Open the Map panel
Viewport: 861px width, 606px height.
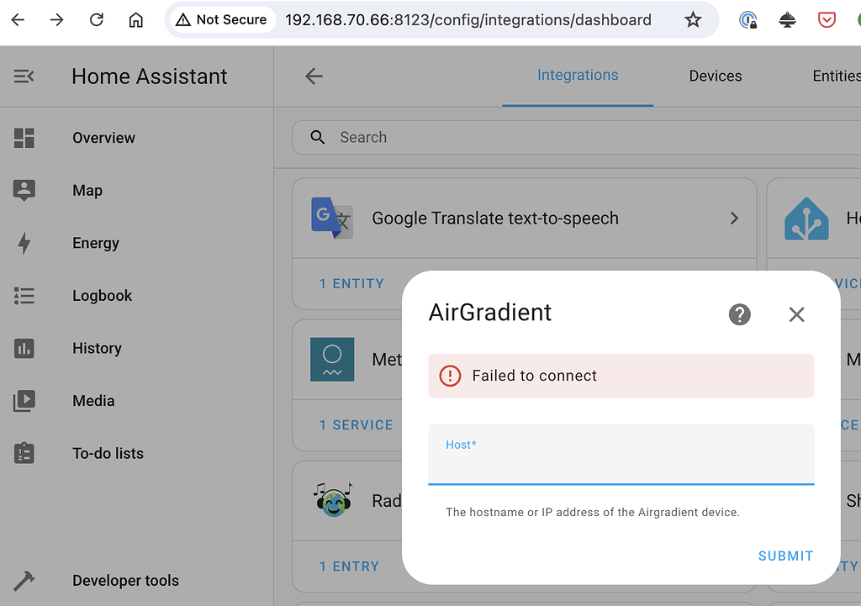click(87, 190)
